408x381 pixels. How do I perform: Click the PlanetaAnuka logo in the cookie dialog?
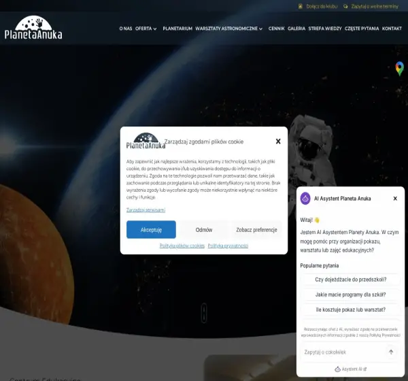(146, 141)
